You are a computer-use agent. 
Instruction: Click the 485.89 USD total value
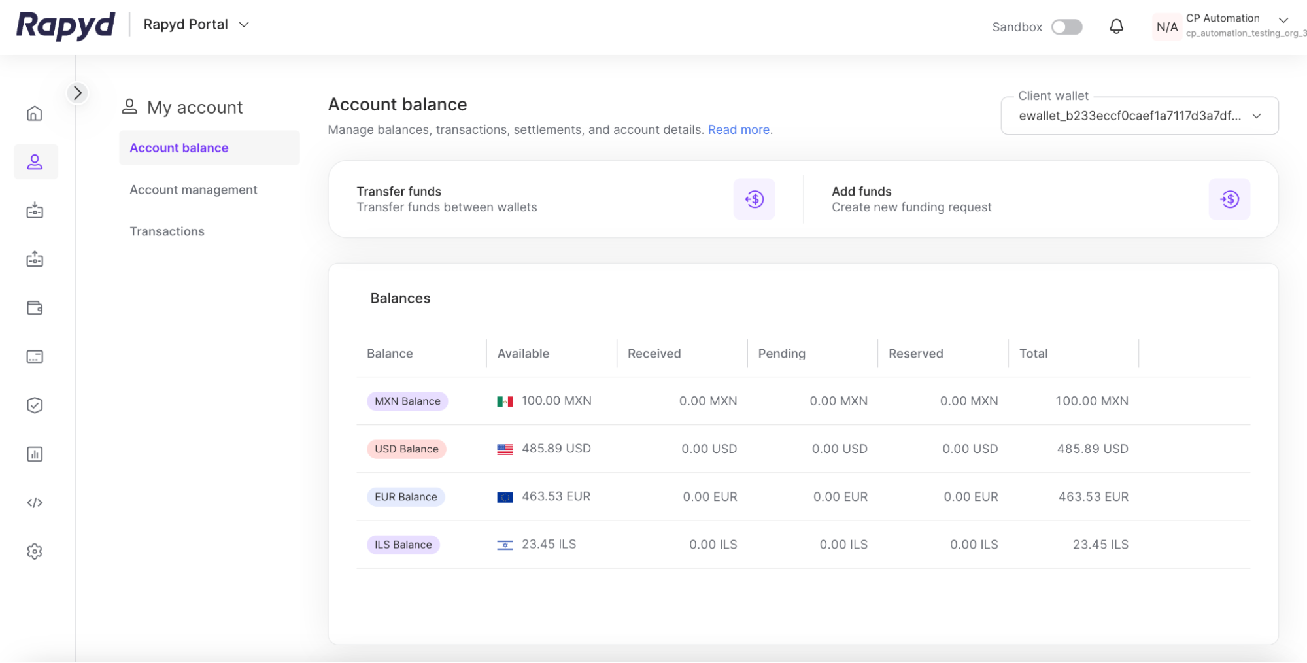tap(1093, 449)
